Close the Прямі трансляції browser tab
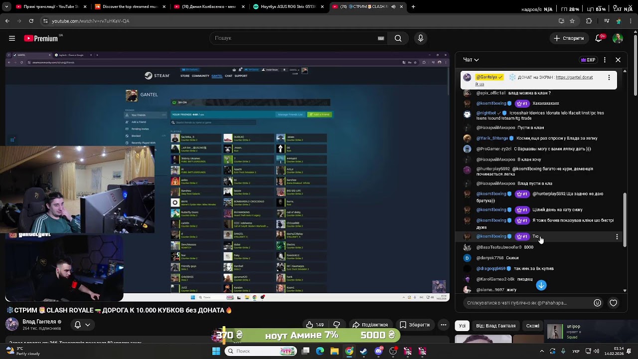638x359 pixels. click(x=85, y=7)
